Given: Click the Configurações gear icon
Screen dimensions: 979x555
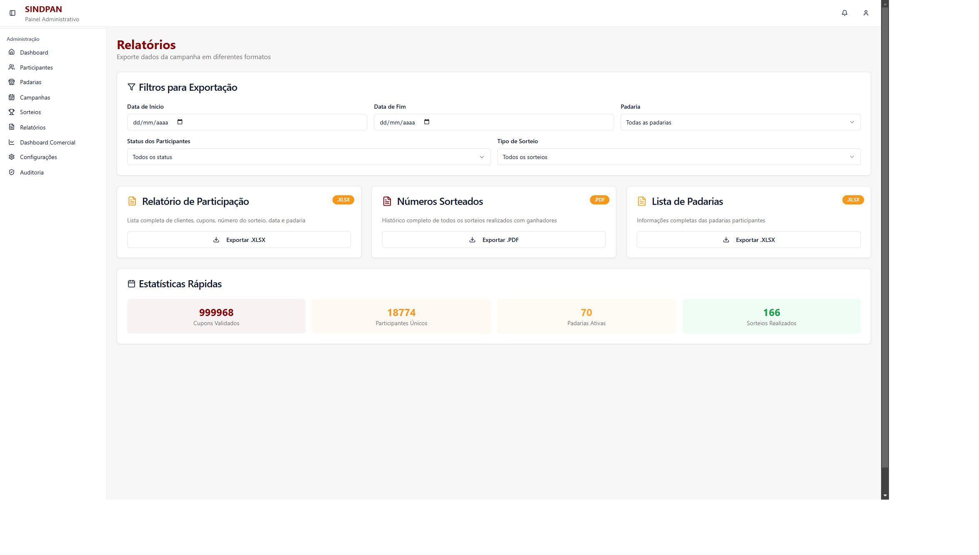Looking at the screenshot, I should 12,157.
